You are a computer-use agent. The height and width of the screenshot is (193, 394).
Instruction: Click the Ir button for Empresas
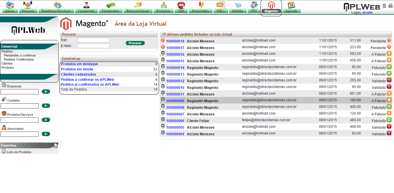click(x=46, y=91)
